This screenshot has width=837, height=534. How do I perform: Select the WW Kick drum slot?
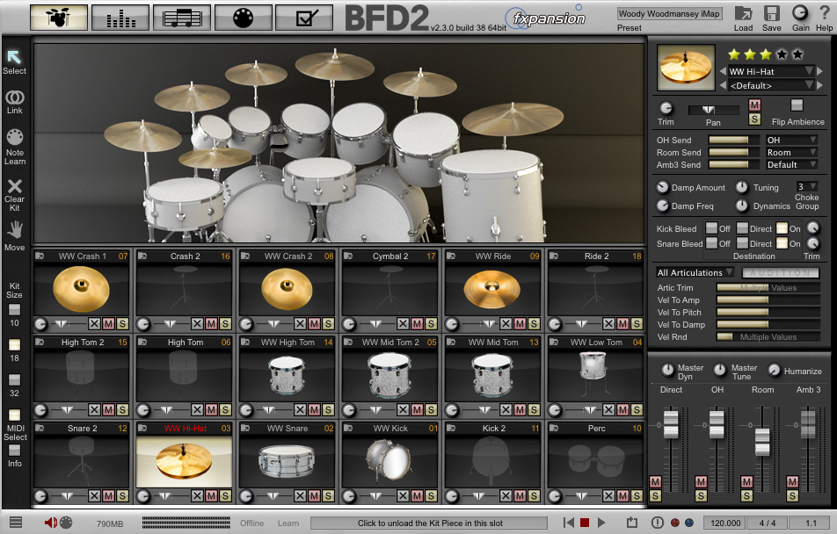click(389, 460)
